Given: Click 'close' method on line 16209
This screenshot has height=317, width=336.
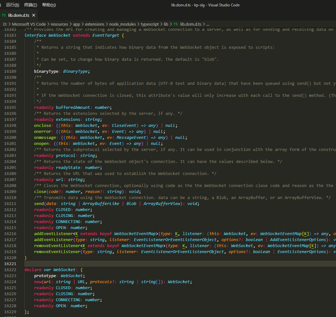Looking at the screenshot, I should click(40, 191).
